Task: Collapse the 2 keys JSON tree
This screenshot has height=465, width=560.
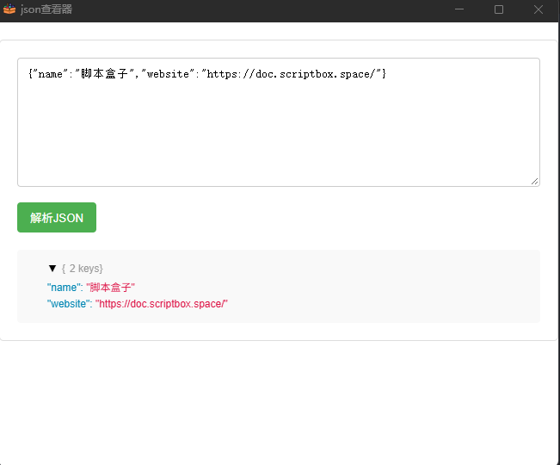Action: 52,269
